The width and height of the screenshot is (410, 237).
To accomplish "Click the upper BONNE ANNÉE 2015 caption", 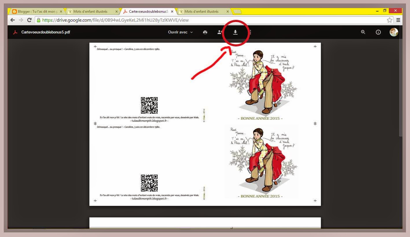I will coord(260,118).
